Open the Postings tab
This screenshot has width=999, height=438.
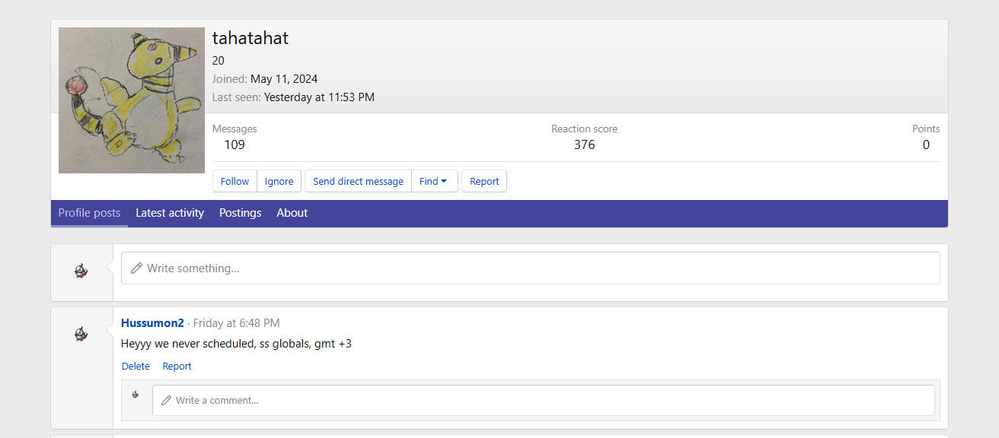[x=240, y=213]
